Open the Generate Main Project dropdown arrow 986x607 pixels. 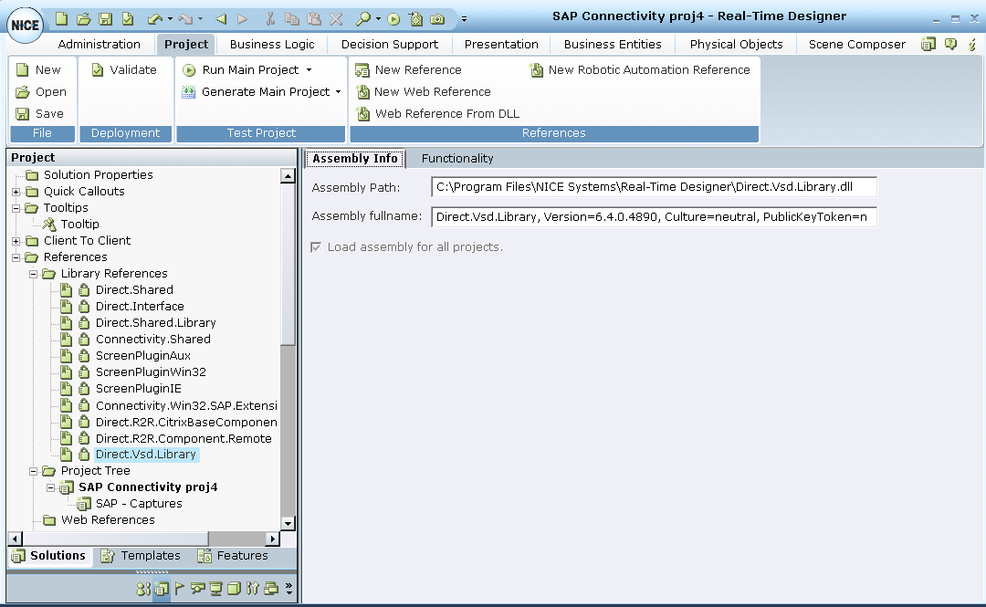click(339, 92)
